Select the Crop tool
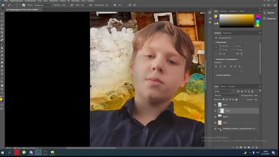The width and height of the screenshot is (279, 157). coord(2,29)
